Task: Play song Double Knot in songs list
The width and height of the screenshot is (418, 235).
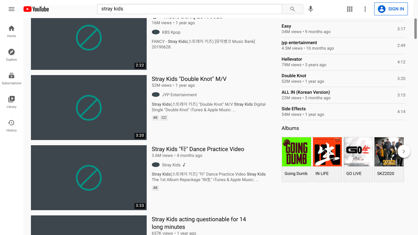Action: [x=344, y=78]
